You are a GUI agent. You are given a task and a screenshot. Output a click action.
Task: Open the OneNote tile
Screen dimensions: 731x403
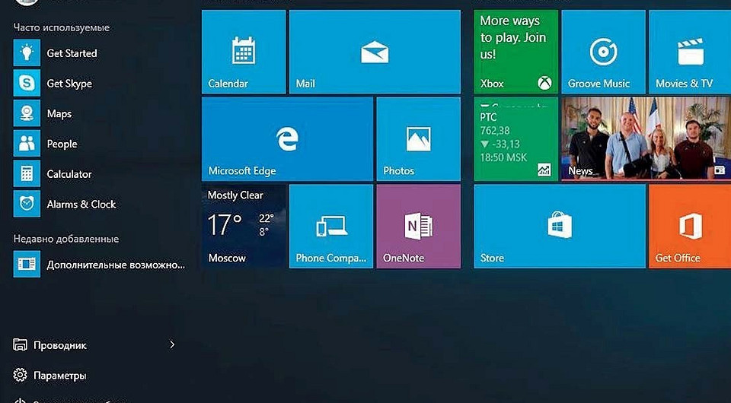[x=419, y=226]
